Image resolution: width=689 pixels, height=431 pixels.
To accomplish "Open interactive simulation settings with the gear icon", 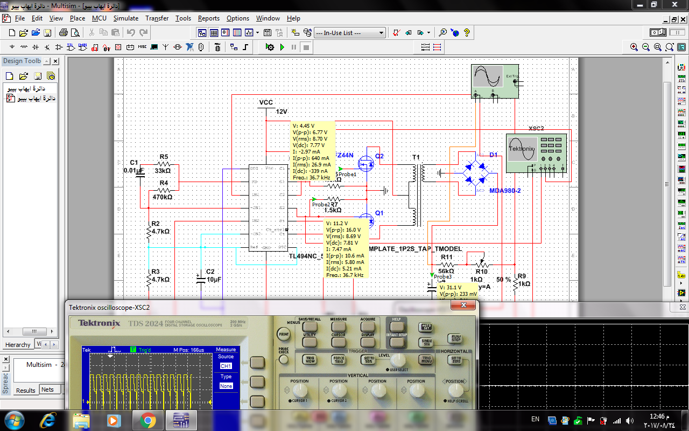I will pyautogui.click(x=270, y=47).
